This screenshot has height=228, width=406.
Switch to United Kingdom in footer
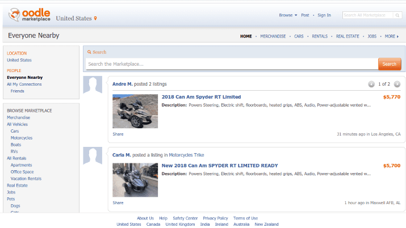coord(180,225)
